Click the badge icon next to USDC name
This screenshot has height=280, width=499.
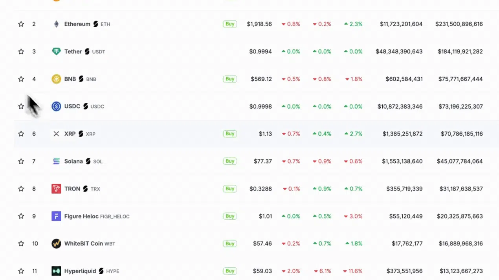85,106
